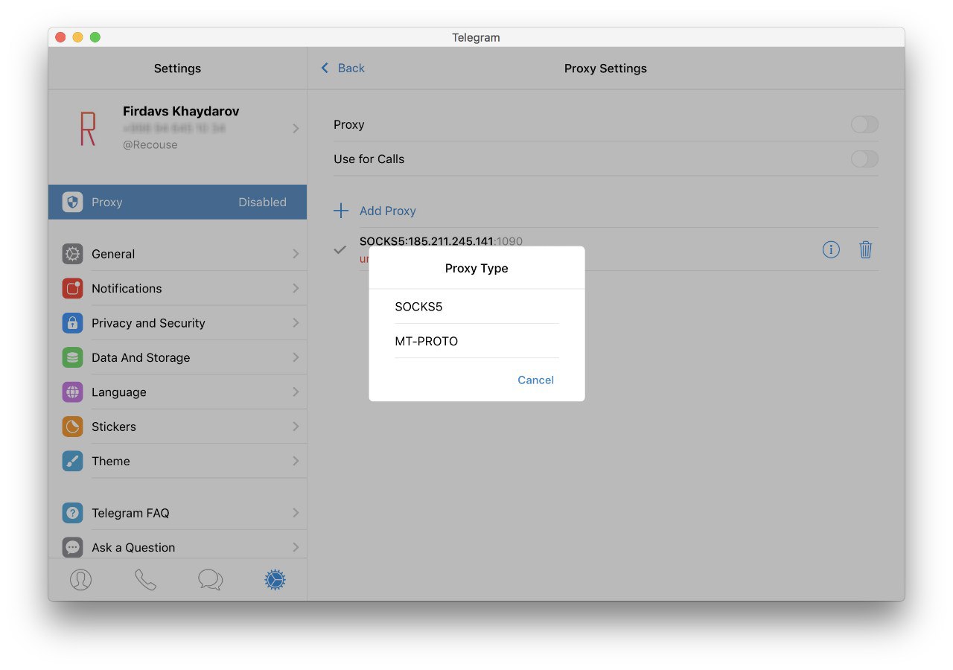Toggle the Use for Calls switch
953x670 pixels.
click(864, 159)
